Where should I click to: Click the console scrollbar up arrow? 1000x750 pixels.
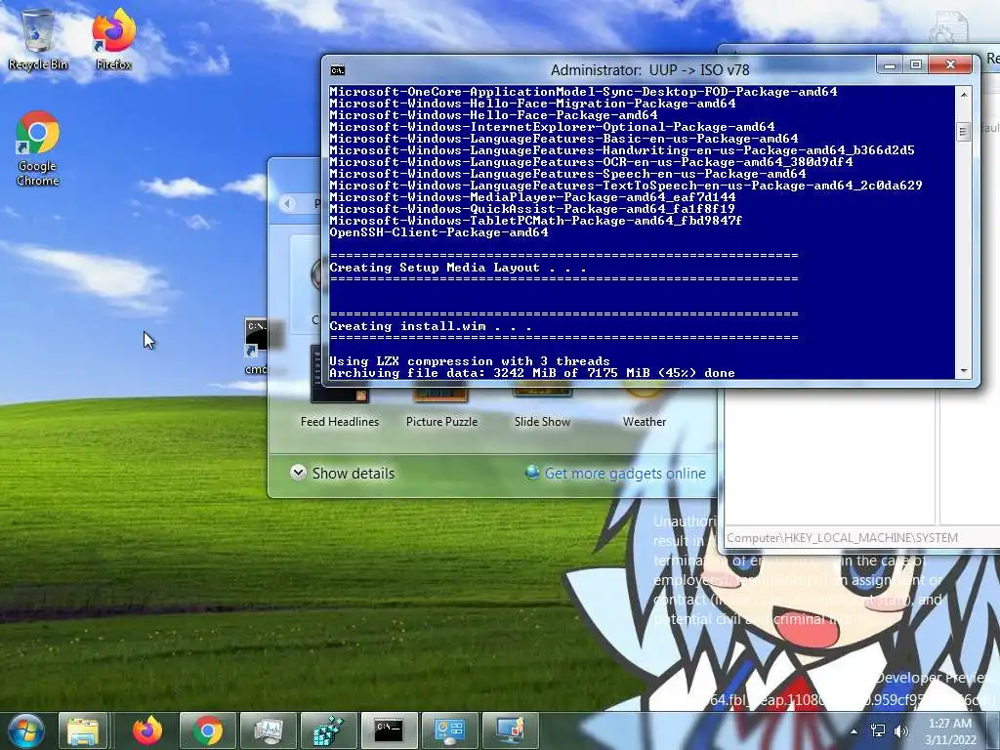click(x=964, y=95)
